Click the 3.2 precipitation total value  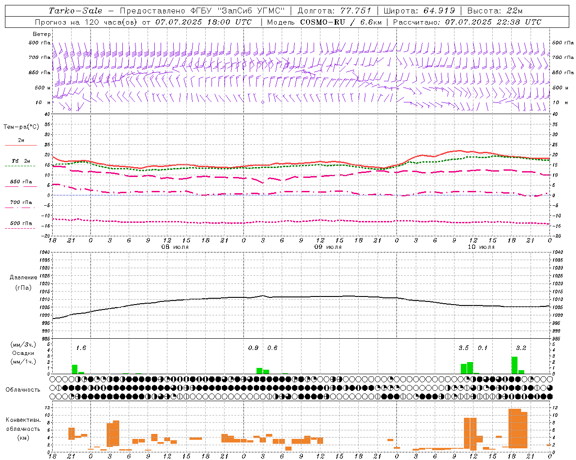pyautogui.click(x=521, y=348)
